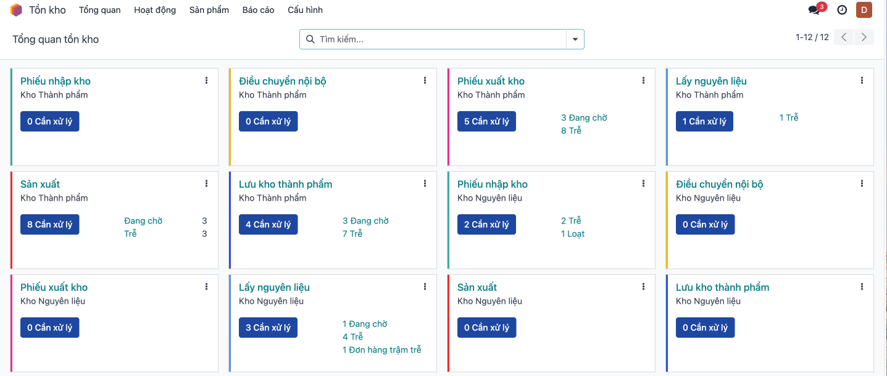Screen dimensions: 887x376
Task: Open kebab menu of Phiếu xuất kho Nguyên liệu
Action: (206, 287)
